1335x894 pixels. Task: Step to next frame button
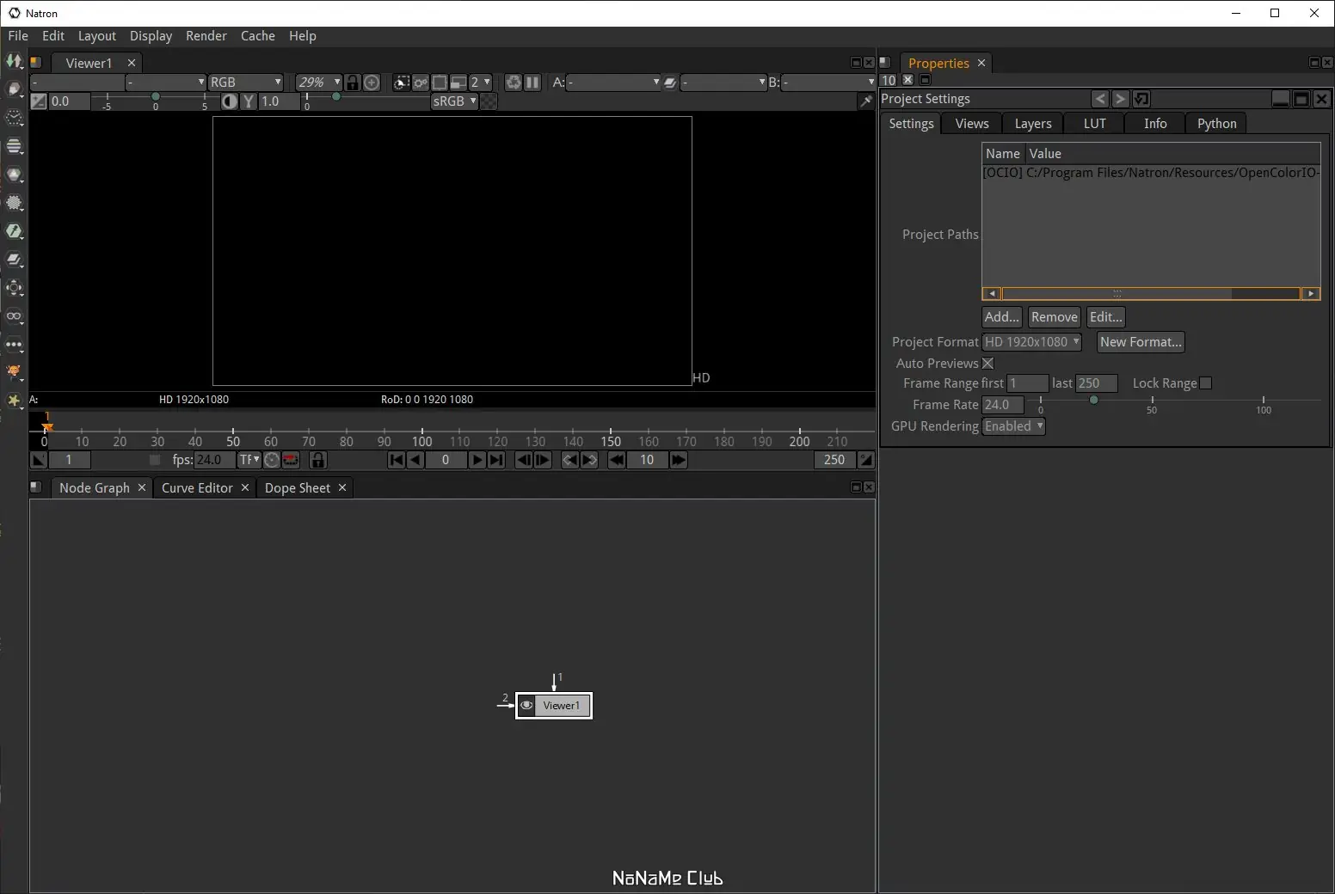543,460
